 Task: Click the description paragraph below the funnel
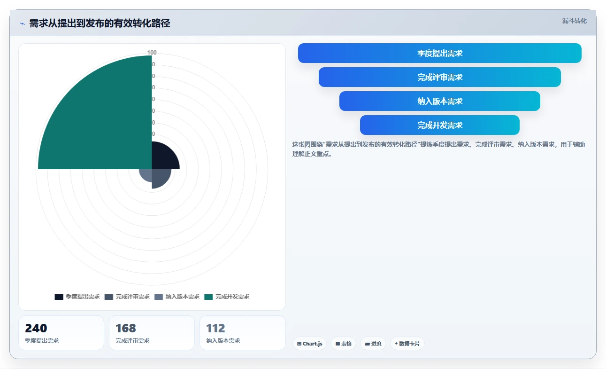coord(438,149)
